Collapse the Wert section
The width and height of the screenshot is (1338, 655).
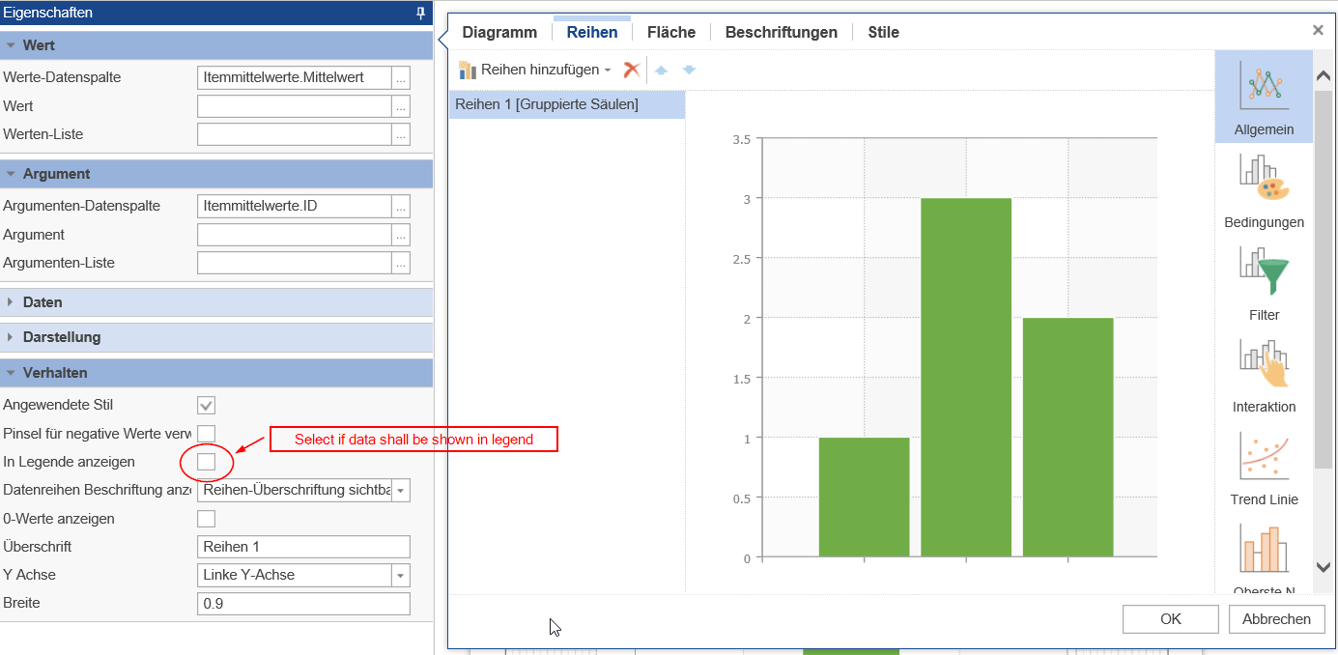pos(11,45)
